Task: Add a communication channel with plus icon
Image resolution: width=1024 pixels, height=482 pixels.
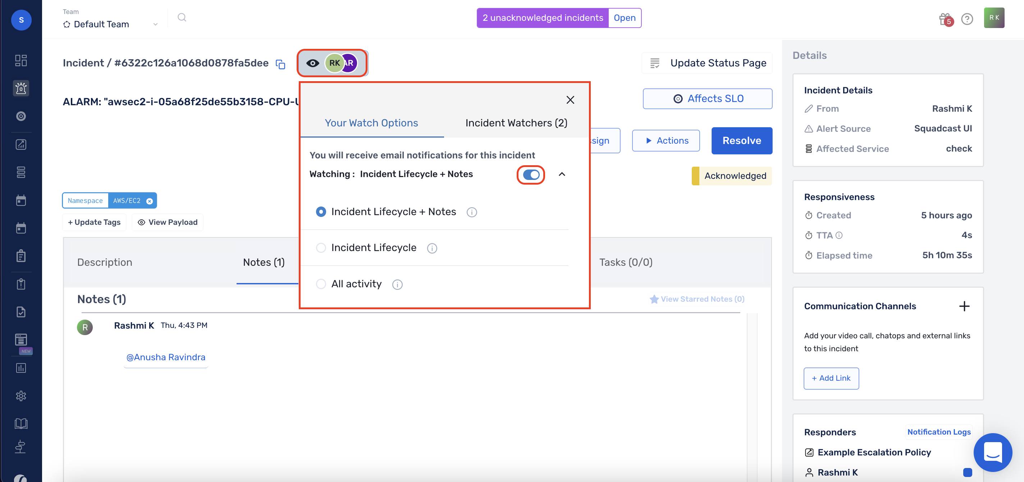Action: pyautogui.click(x=964, y=306)
